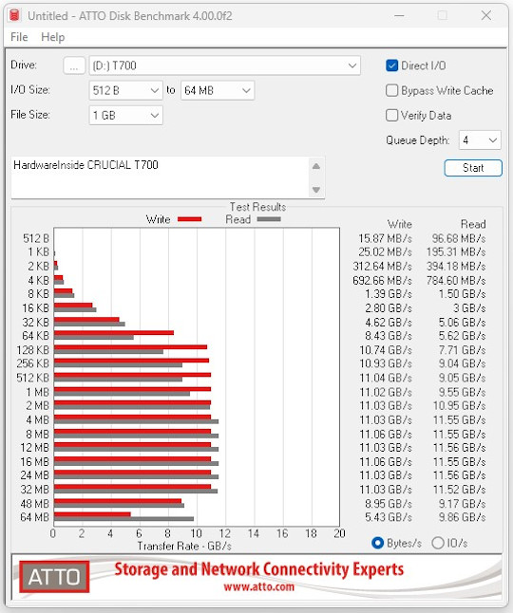Viewport: 513px width, 613px height.
Task: Click the ATTO Disk Benchmark app icon
Action: pos(14,15)
